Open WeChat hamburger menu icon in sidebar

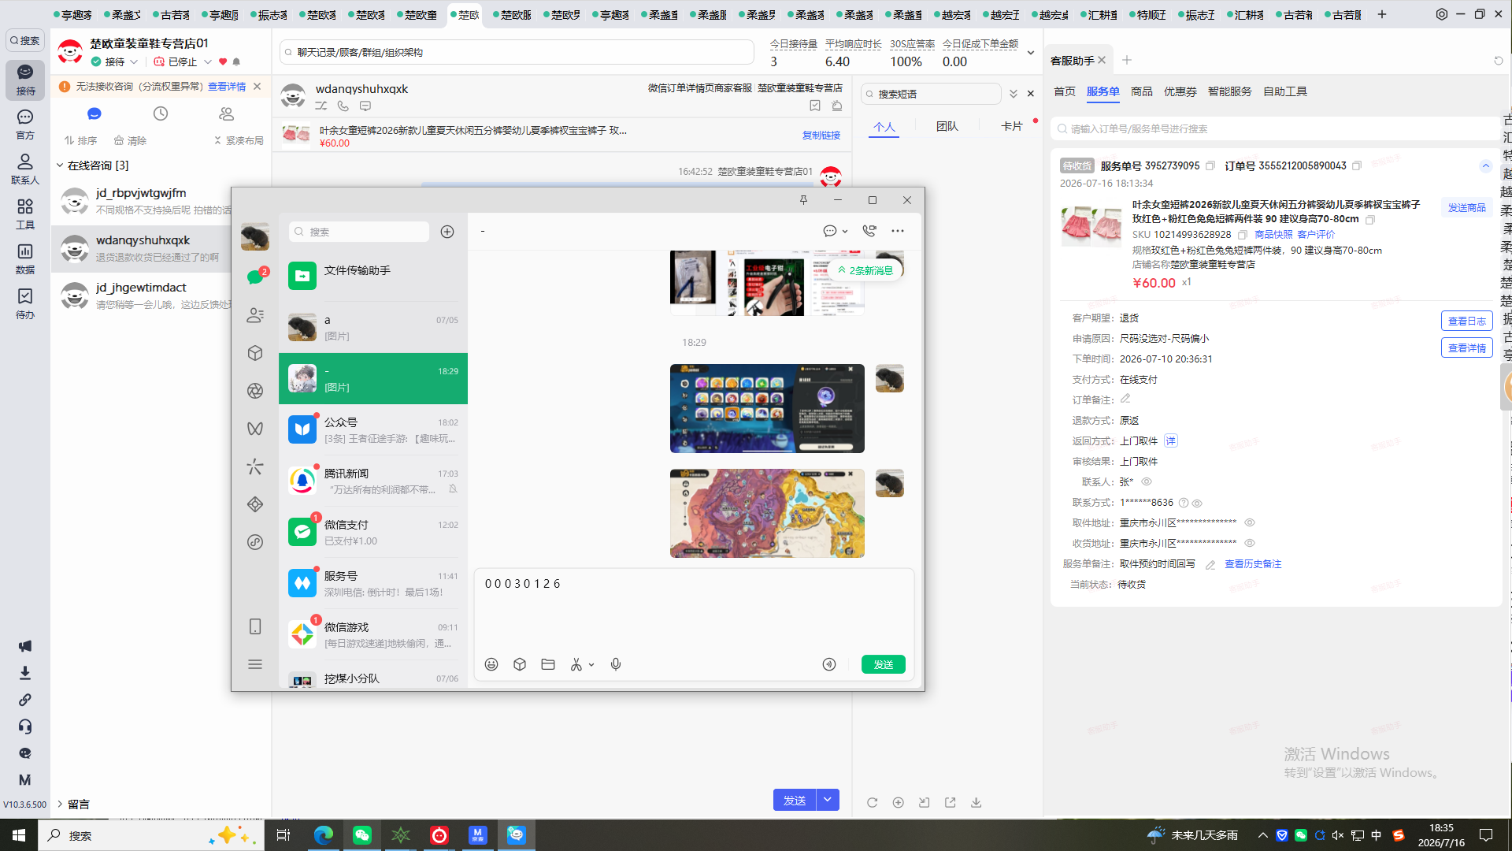(x=255, y=664)
